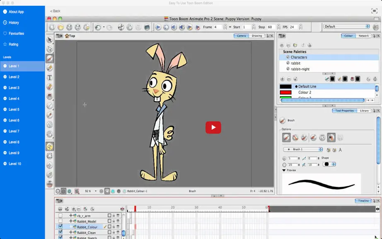Select the Hand grabber tool
Viewport: 382px width, 239px height.
click(50, 134)
